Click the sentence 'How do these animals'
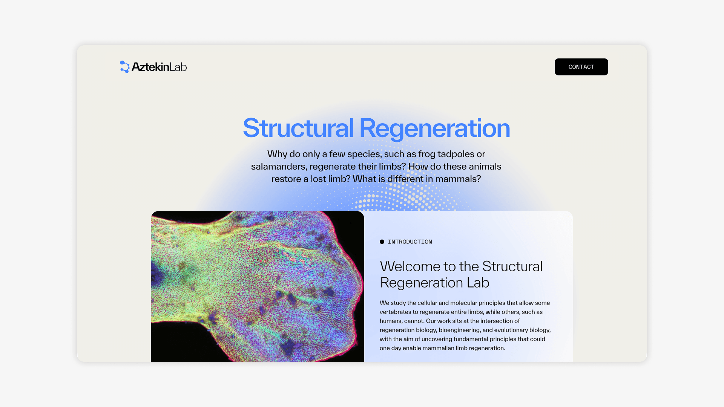Viewport: 724px width, 407px height. (454, 167)
